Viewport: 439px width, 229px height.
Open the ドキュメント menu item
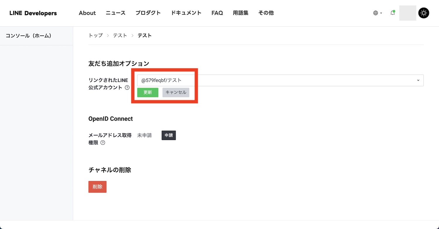pos(186,13)
